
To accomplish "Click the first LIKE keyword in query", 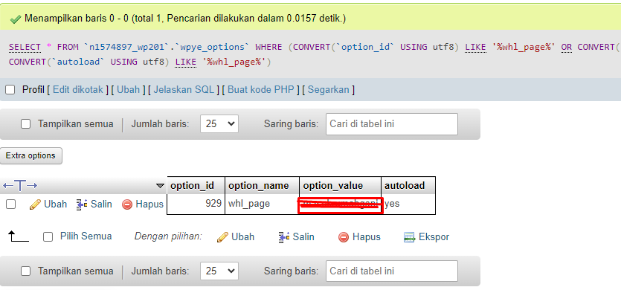I will [476, 47].
